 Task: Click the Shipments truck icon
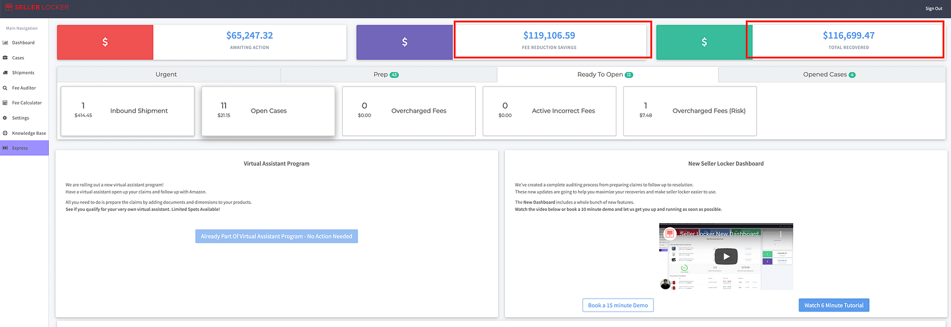6,73
